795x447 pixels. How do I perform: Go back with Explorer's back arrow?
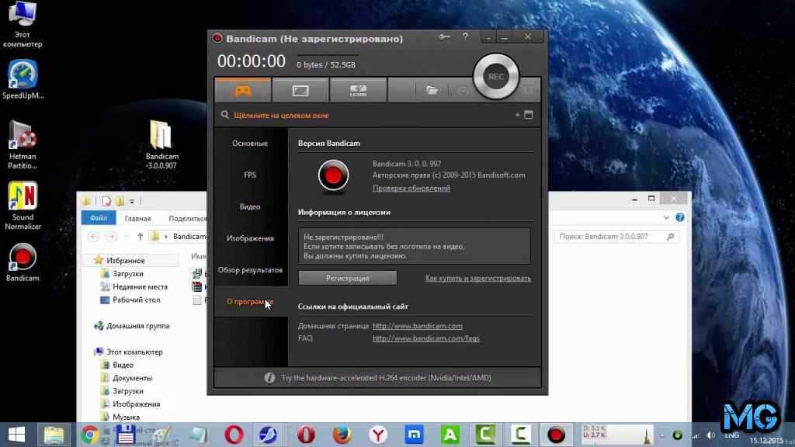[x=93, y=236]
